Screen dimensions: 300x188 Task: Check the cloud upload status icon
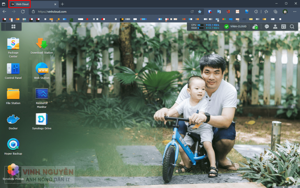tap(255, 26)
